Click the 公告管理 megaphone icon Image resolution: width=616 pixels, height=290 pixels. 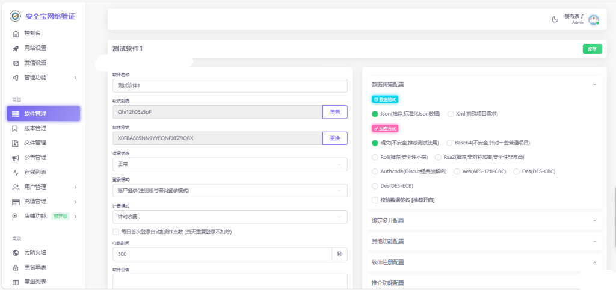pyautogui.click(x=16, y=158)
